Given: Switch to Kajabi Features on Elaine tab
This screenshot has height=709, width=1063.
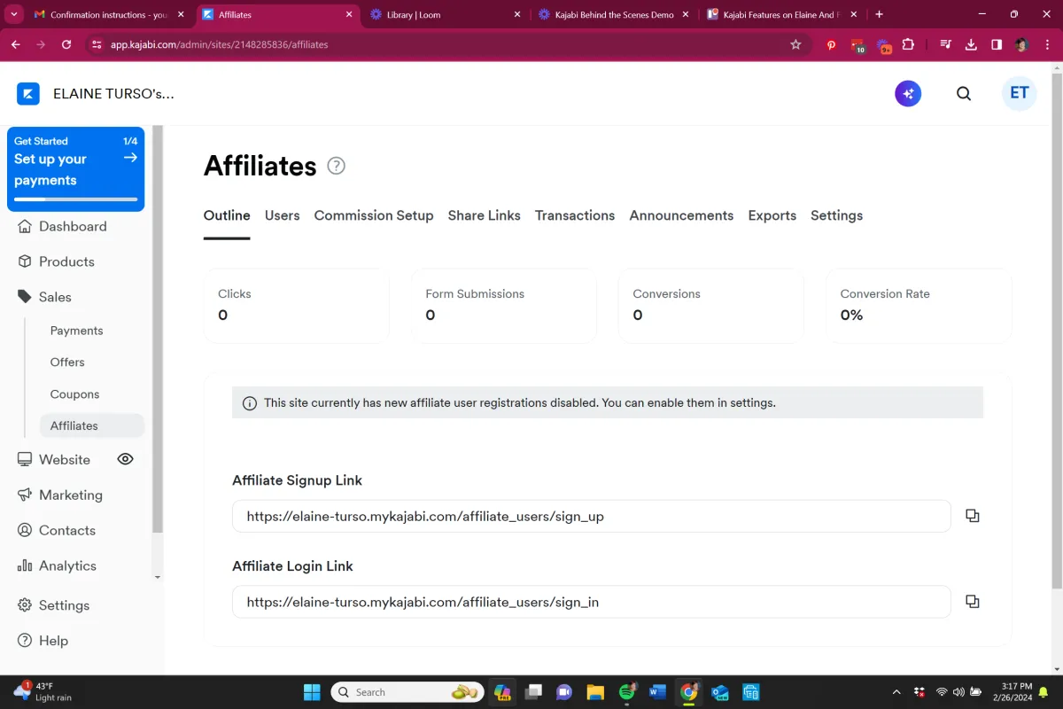Looking at the screenshot, I should pos(782,14).
